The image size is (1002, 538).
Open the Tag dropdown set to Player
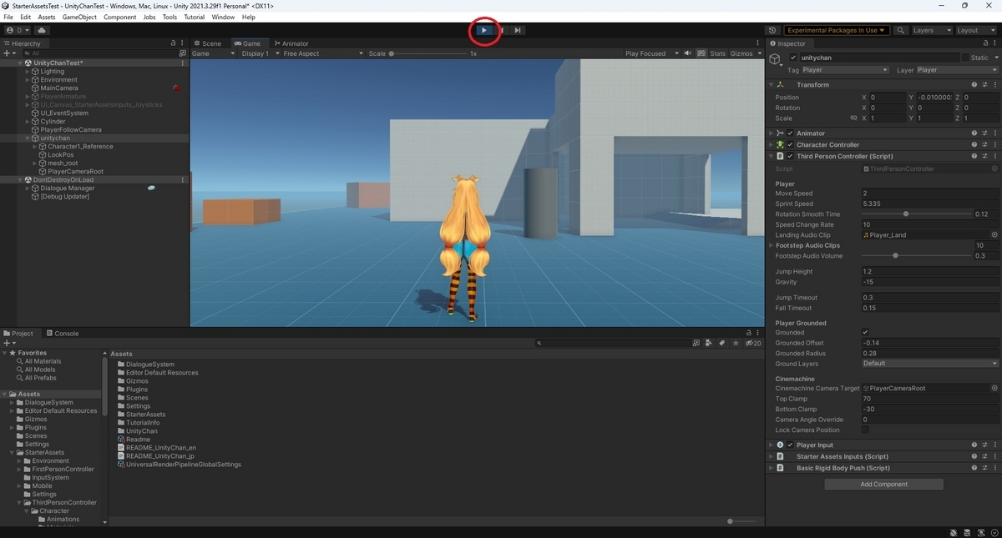click(x=845, y=70)
